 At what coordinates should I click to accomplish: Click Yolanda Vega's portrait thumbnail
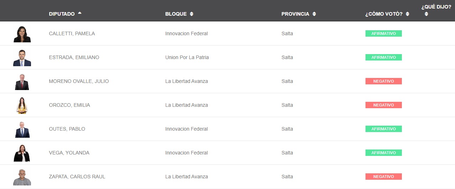[22, 153]
